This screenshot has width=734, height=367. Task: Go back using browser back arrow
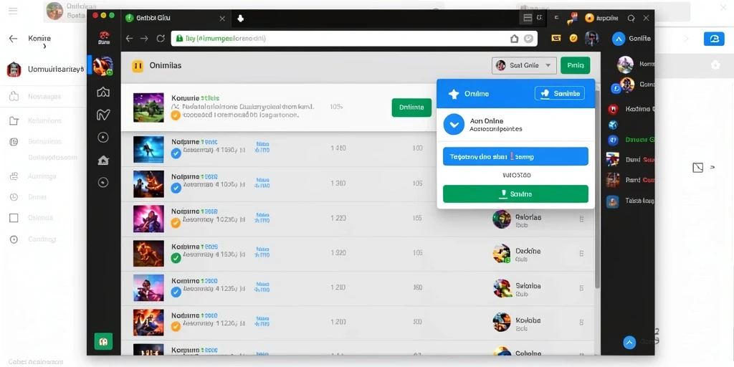point(129,39)
